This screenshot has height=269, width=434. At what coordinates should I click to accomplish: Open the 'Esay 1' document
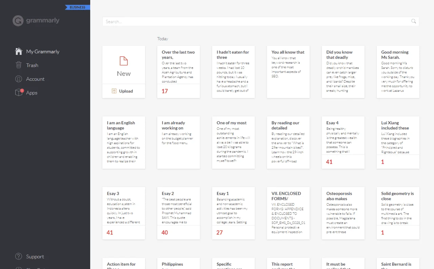click(234, 213)
